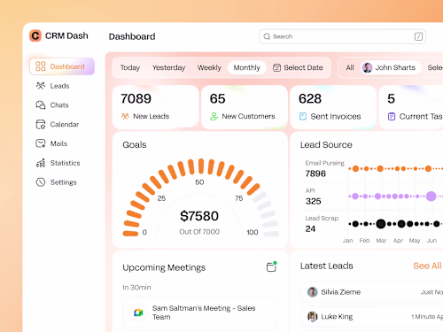Open the 628 Sent Invoices card
Screen dimensions: 443x332
[x=333, y=107]
